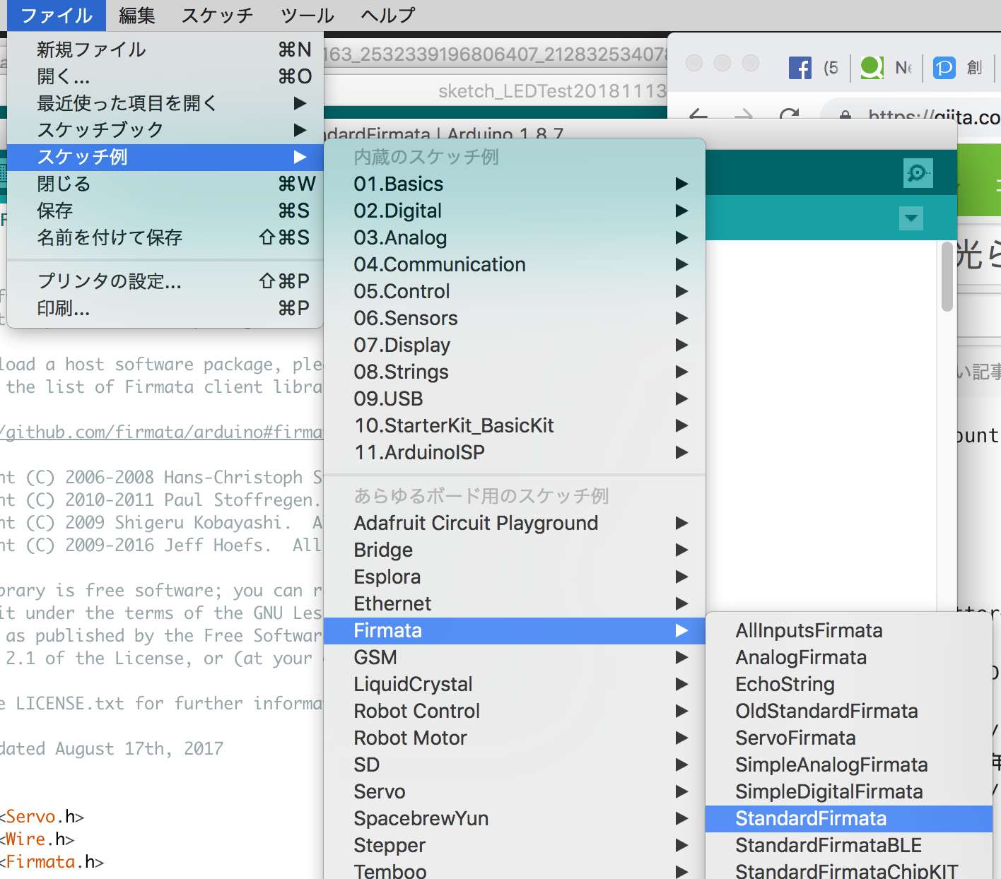Image resolution: width=1001 pixels, height=879 pixels.
Task: Select the ServoFirmata example
Action: coord(795,738)
